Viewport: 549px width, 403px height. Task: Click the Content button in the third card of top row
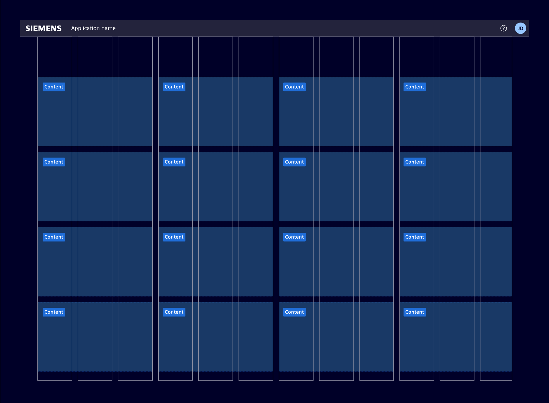point(294,87)
